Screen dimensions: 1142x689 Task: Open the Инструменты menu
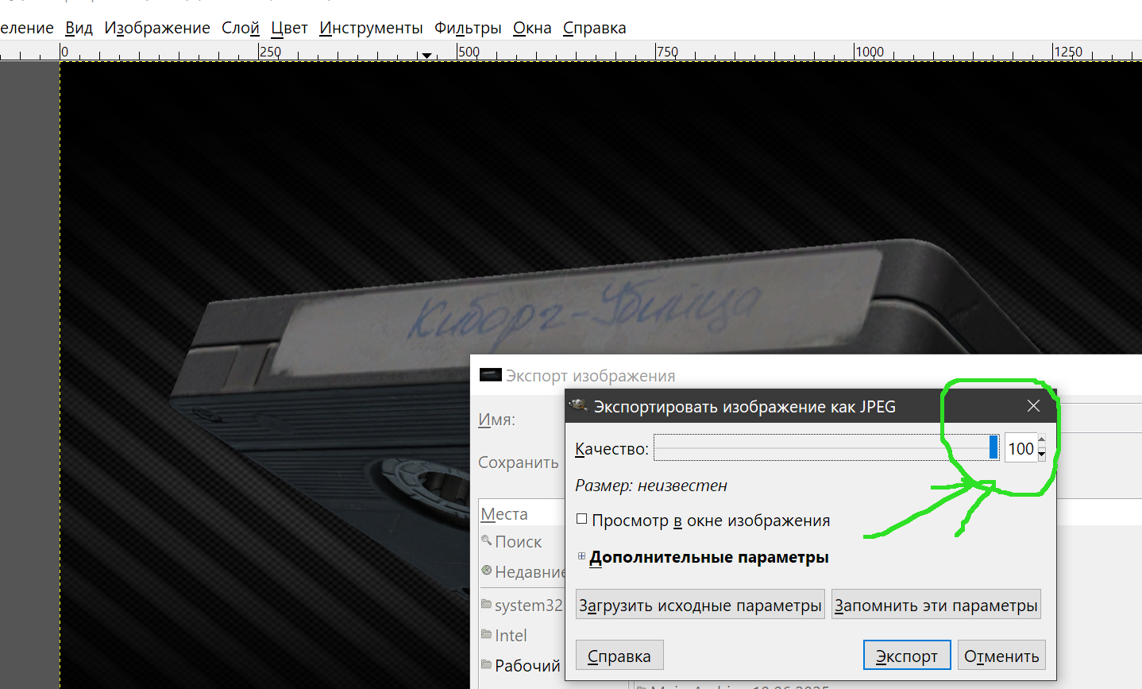(371, 28)
